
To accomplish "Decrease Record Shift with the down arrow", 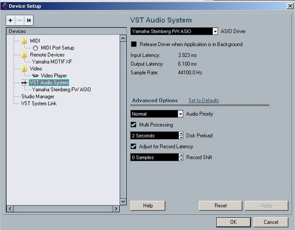I will pos(181,159).
